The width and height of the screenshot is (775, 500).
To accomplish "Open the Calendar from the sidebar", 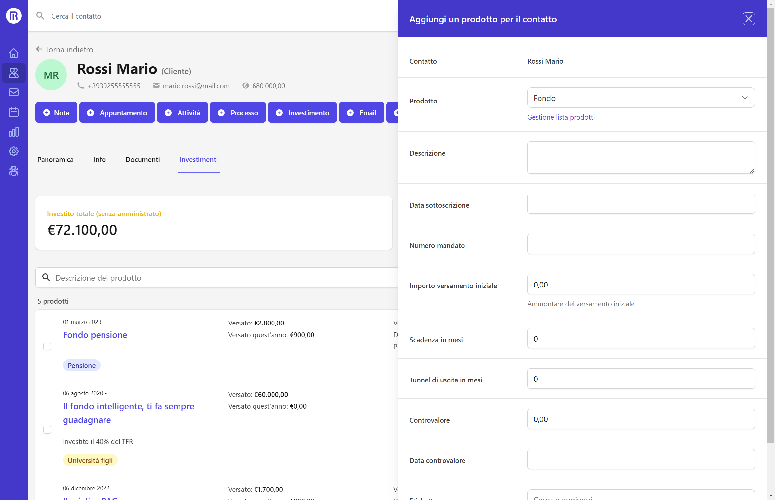I will 13,112.
